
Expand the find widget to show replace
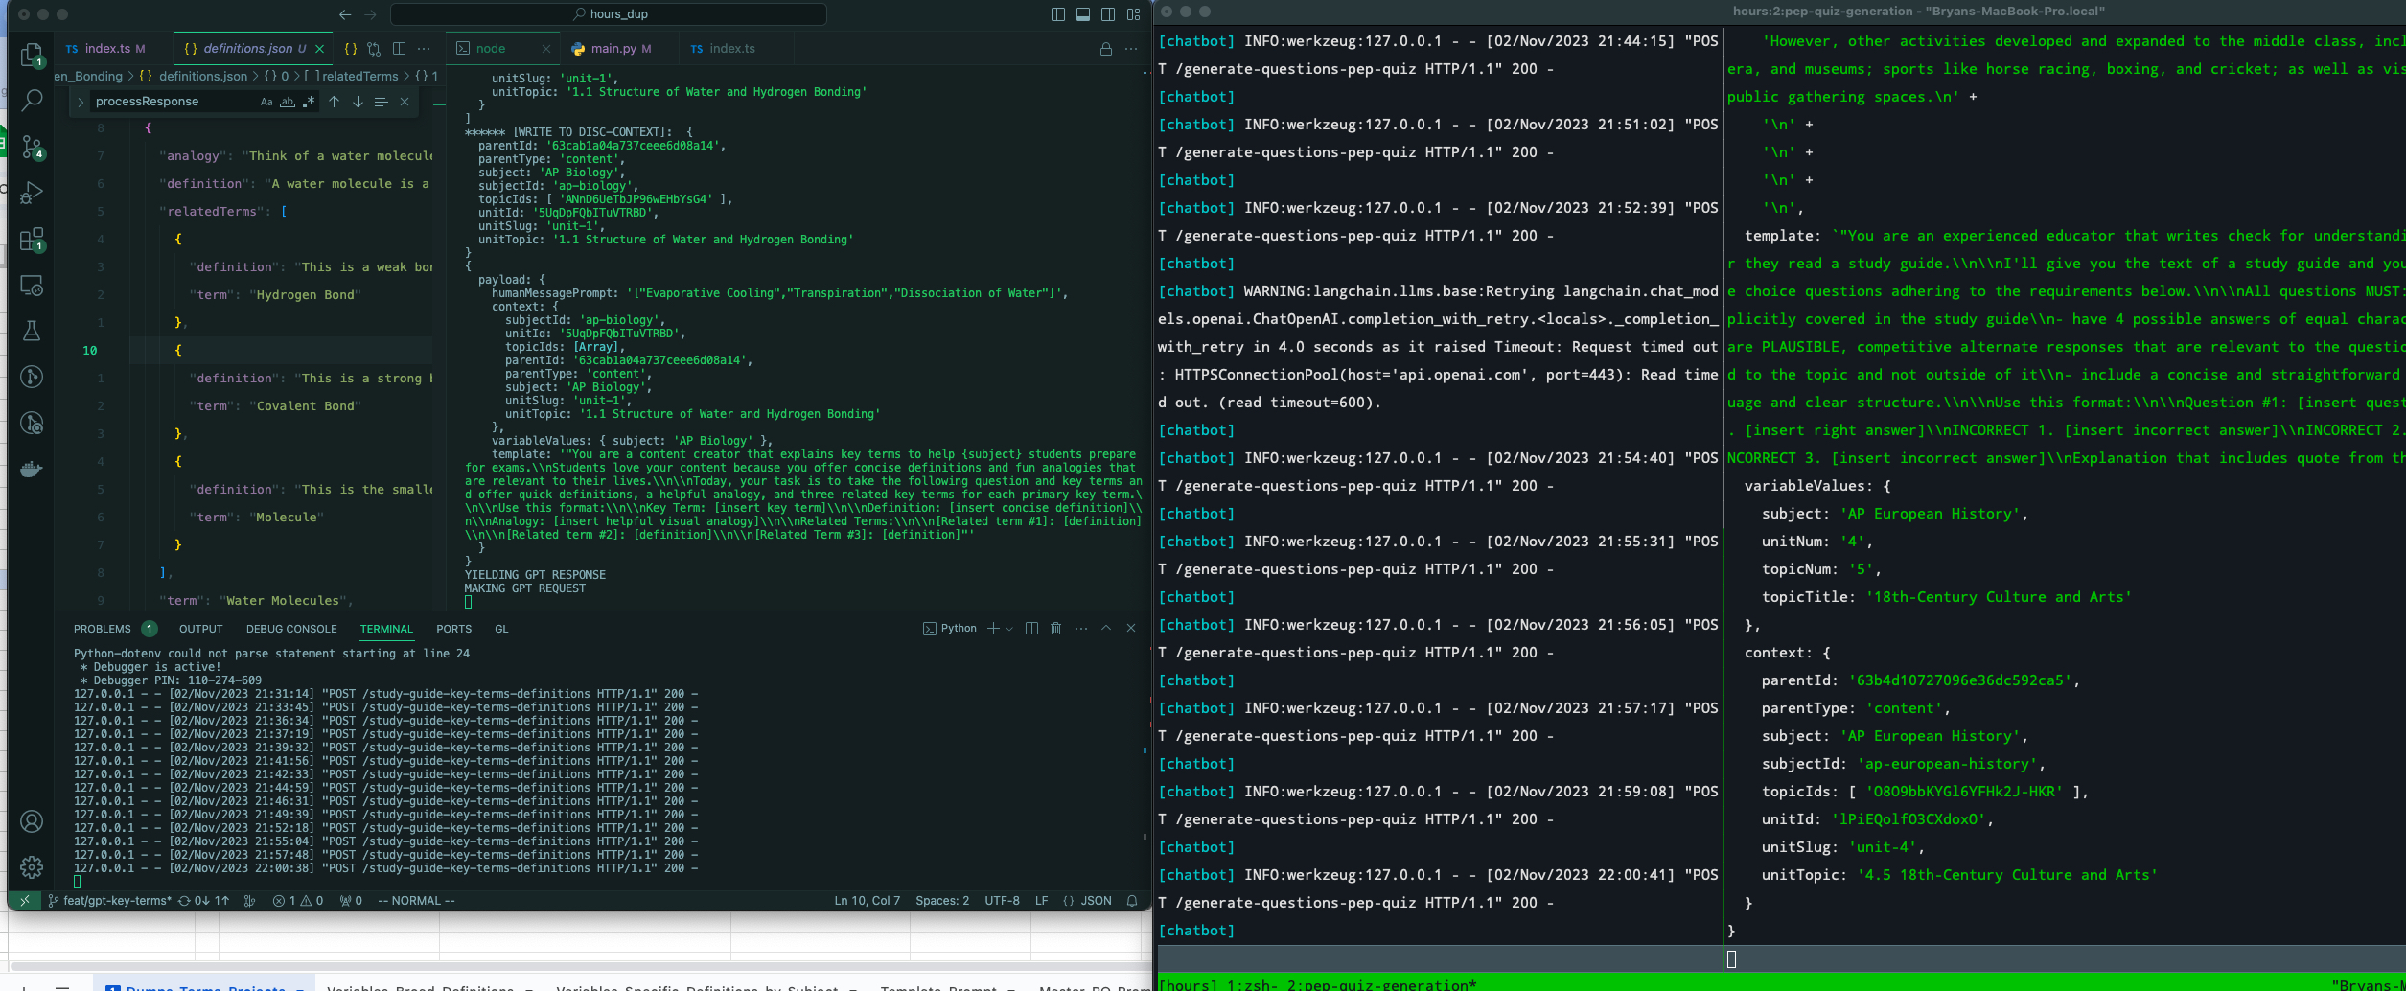81,102
